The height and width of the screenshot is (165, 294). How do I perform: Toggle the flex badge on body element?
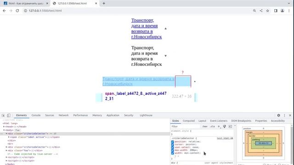coord(17,130)
